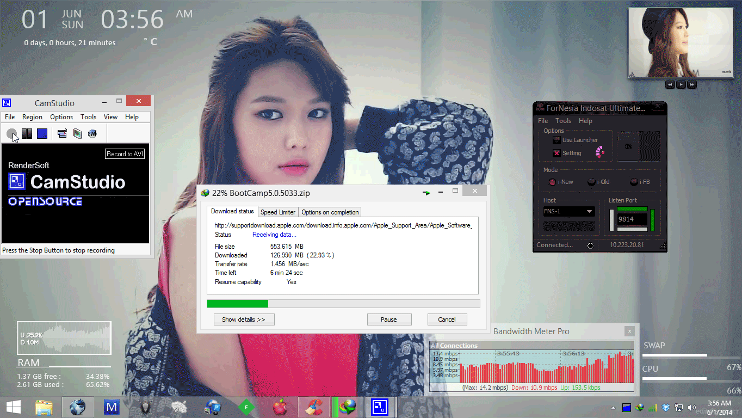Screen dimensions: 742x418
Task: Click the slideshow photo thumbnail widget
Action: pos(682,42)
